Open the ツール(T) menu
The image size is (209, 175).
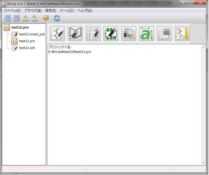pyautogui.click(x=67, y=10)
